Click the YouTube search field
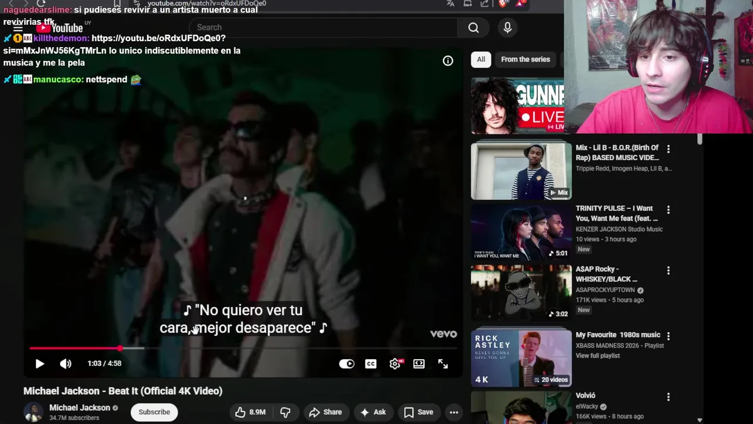This screenshot has width=753, height=424. point(324,27)
